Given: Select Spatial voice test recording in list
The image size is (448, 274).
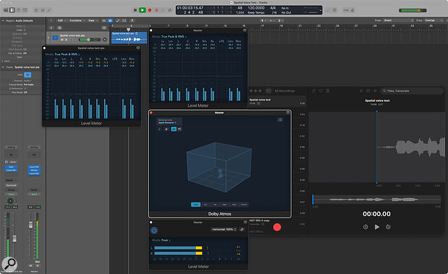Looking at the screenshot, I should tap(277, 101).
